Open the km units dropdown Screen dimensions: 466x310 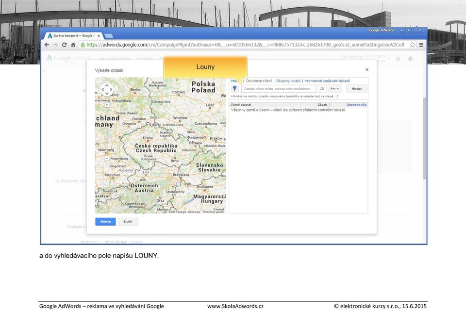click(x=335, y=88)
